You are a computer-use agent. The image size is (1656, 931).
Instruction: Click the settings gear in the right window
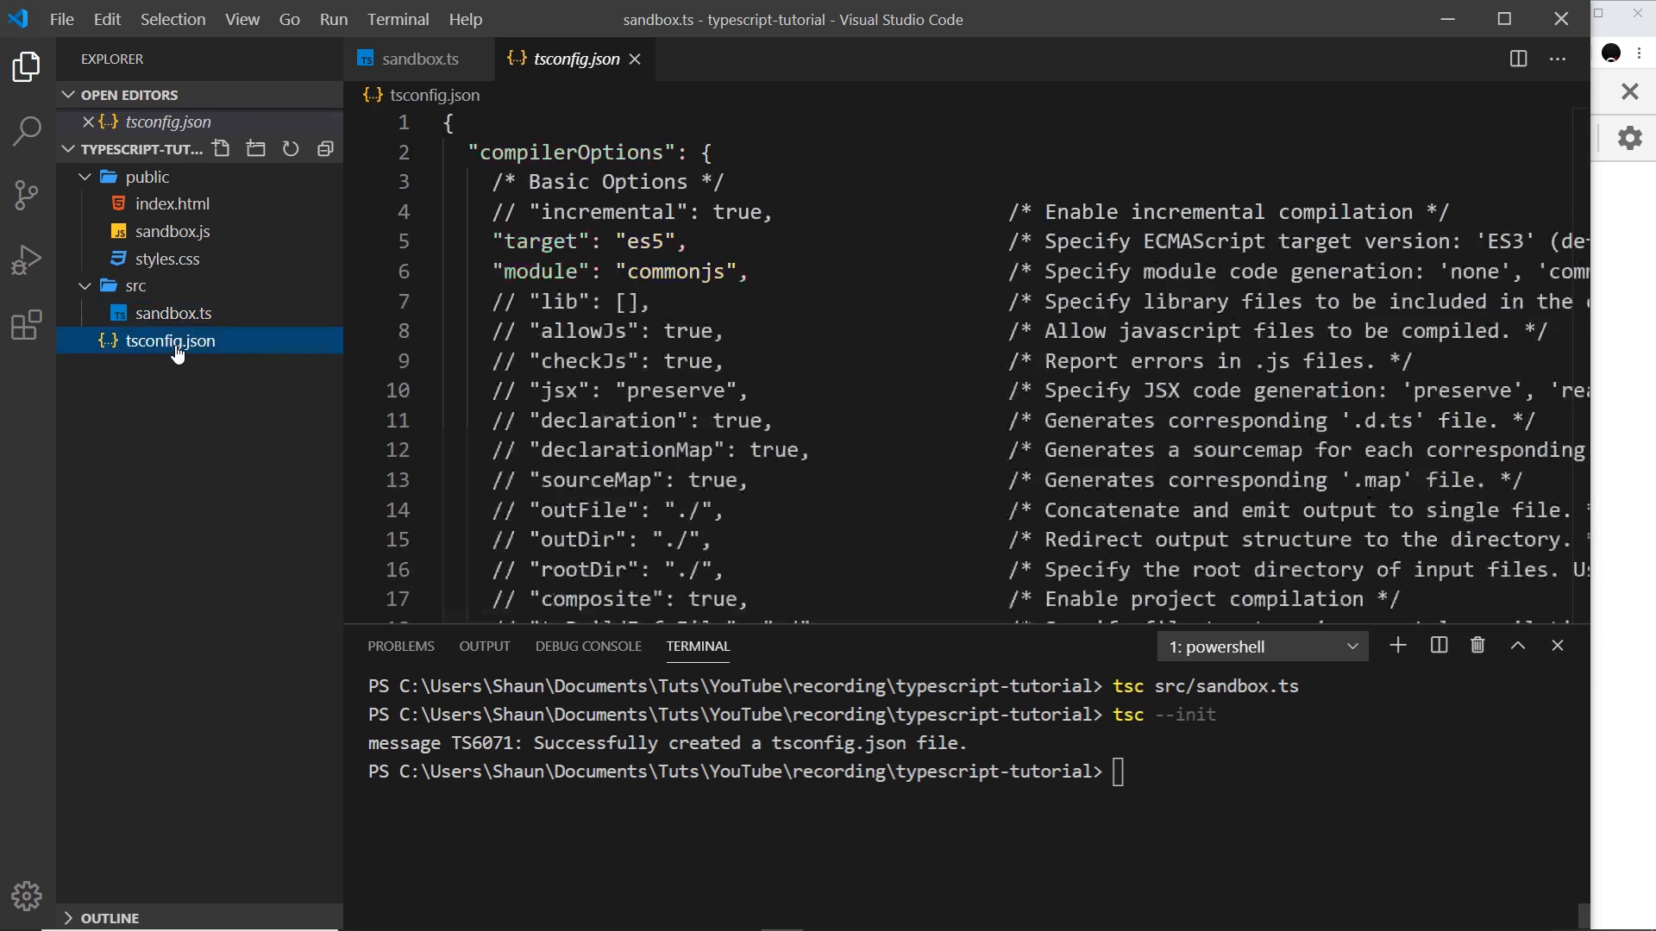(x=1630, y=138)
